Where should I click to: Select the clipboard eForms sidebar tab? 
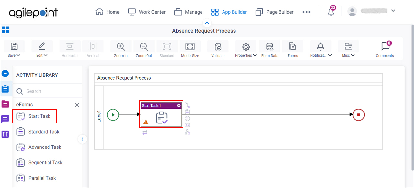[5, 89]
